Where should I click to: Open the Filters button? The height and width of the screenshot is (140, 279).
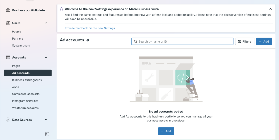[x=245, y=41]
